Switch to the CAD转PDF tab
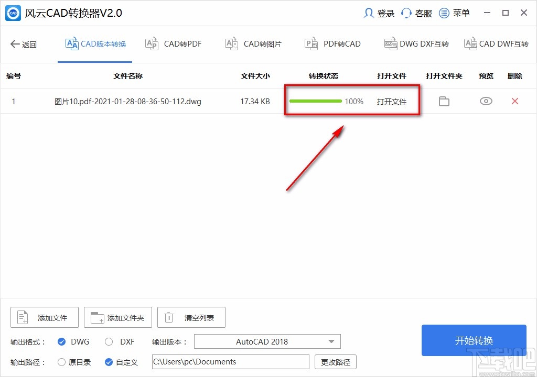The image size is (537, 377). click(173, 44)
